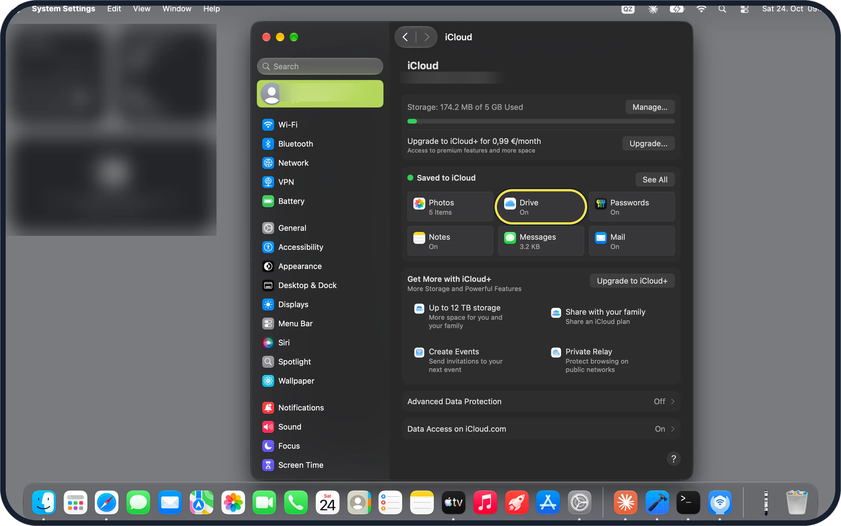Open the Photos iCloud tile

click(x=450, y=207)
